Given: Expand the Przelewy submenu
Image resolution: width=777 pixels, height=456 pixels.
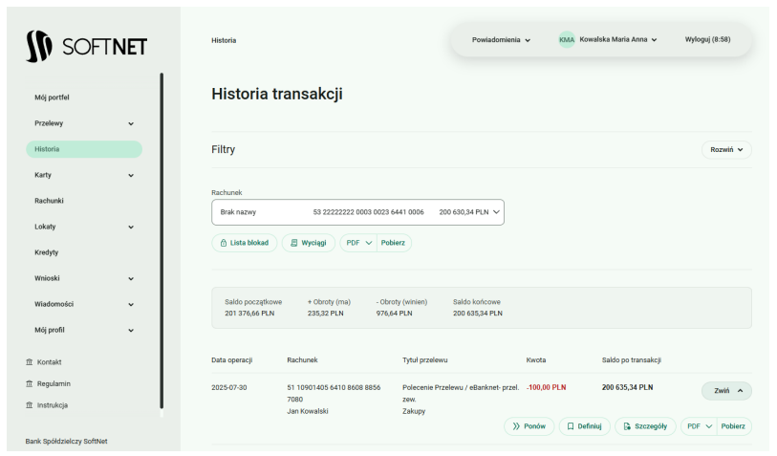Looking at the screenshot, I should (x=131, y=123).
